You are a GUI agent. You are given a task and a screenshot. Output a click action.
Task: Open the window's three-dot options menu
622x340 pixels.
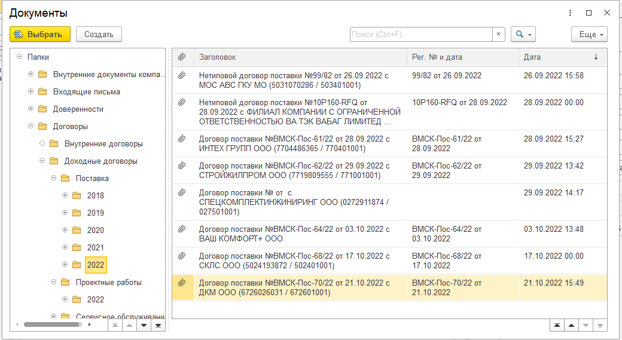570,13
